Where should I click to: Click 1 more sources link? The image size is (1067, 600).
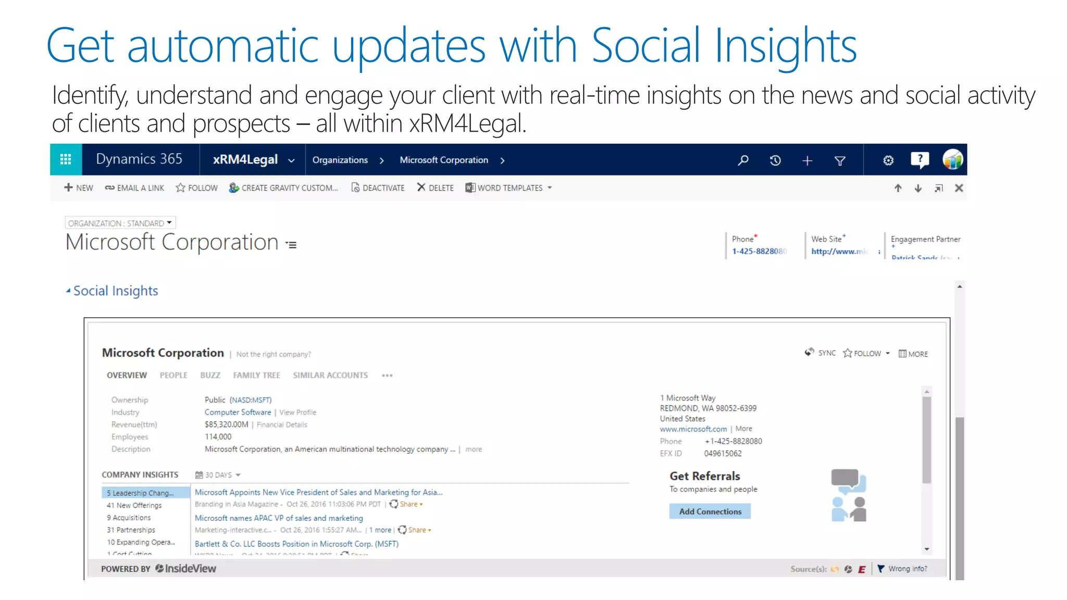380,530
